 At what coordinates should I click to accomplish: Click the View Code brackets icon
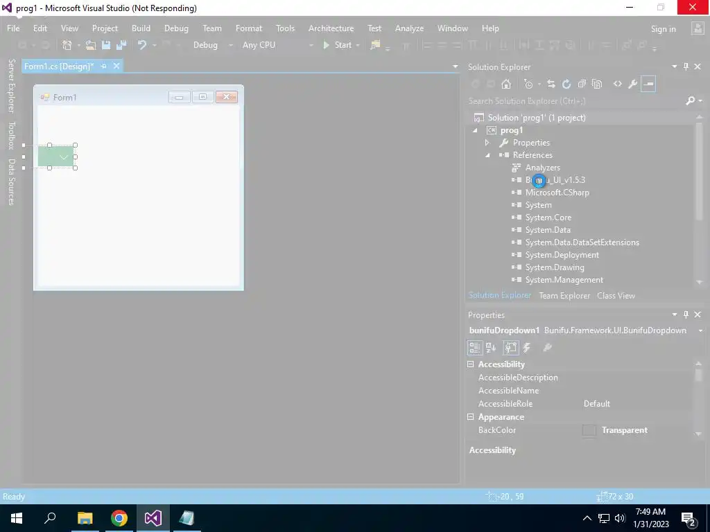(618, 84)
